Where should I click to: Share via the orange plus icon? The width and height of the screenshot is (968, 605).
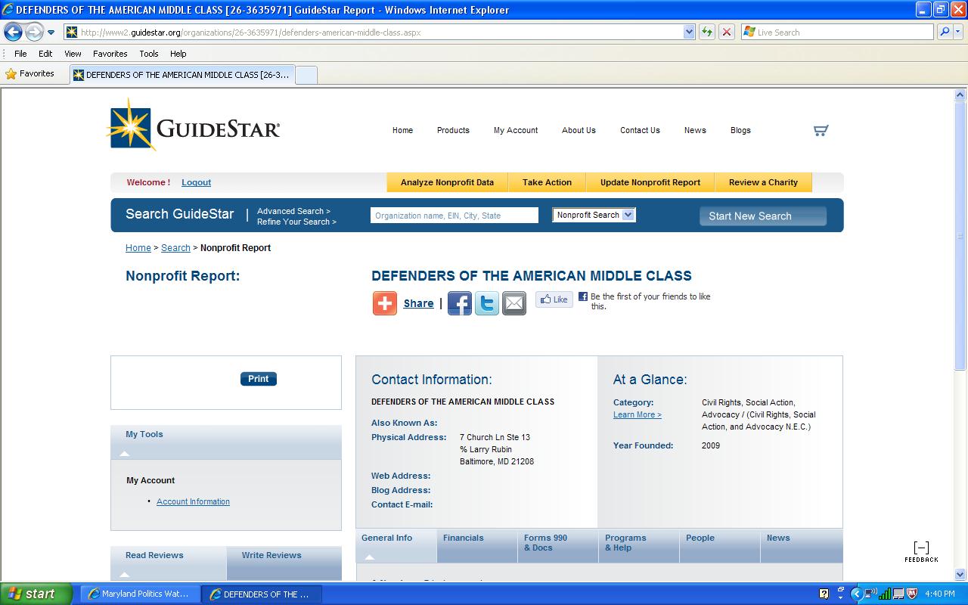(x=385, y=303)
